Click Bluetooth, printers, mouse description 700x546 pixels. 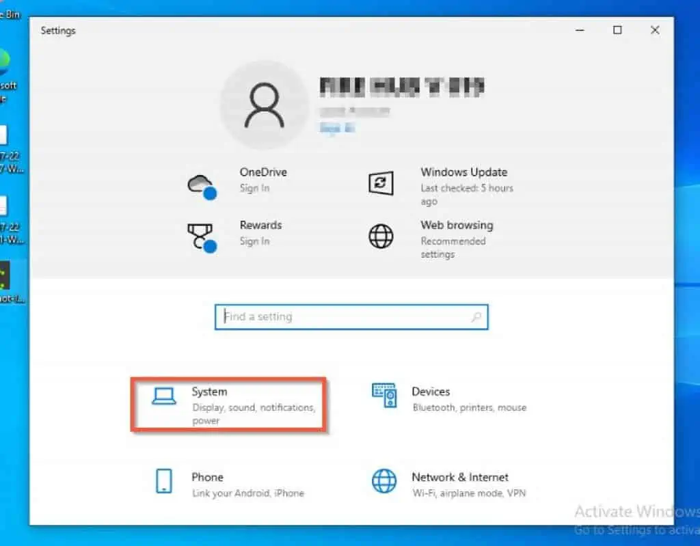click(470, 407)
